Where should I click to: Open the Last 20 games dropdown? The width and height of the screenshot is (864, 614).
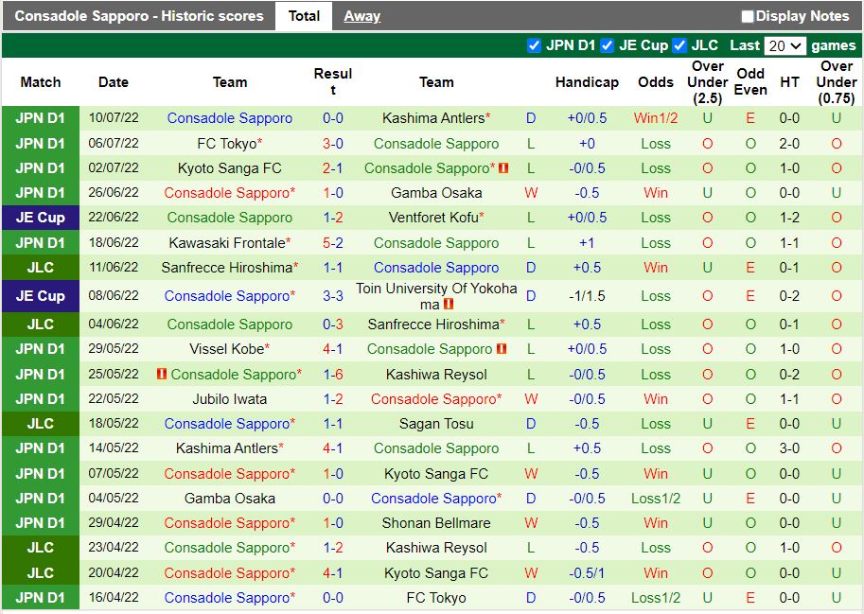click(x=785, y=45)
